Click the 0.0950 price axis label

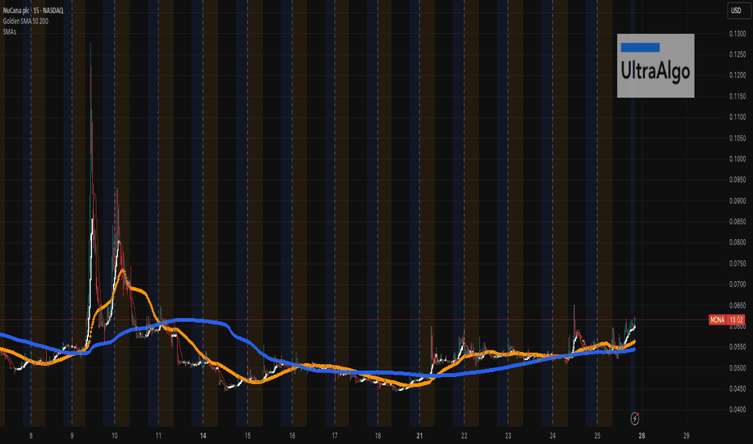pyautogui.click(x=737, y=179)
